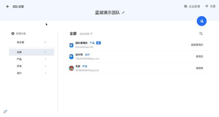219x117 pixels.
Task: Click 成员权限 link
Action: pyautogui.click(x=84, y=34)
